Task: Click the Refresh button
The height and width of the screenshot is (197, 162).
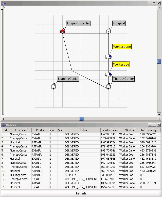Action: pyautogui.click(x=81, y=193)
